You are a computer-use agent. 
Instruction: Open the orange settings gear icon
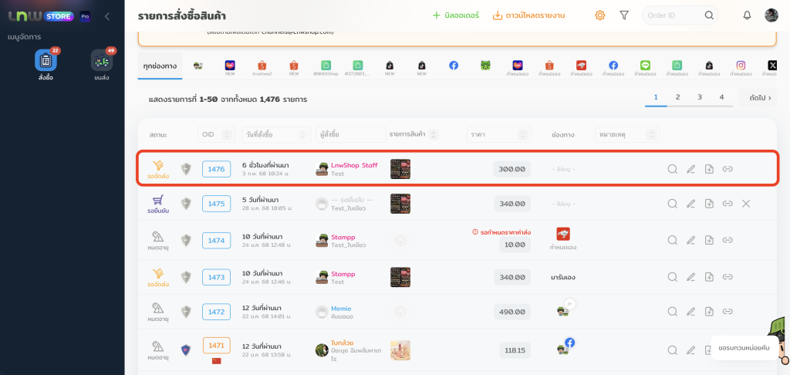pyautogui.click(x=599, y=15)
